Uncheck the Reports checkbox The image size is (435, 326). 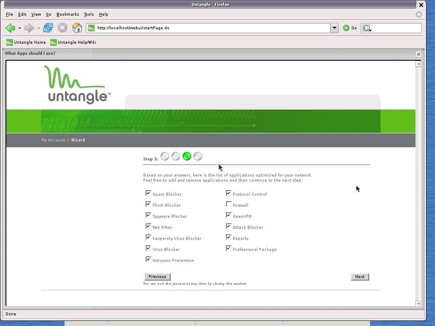229,237
